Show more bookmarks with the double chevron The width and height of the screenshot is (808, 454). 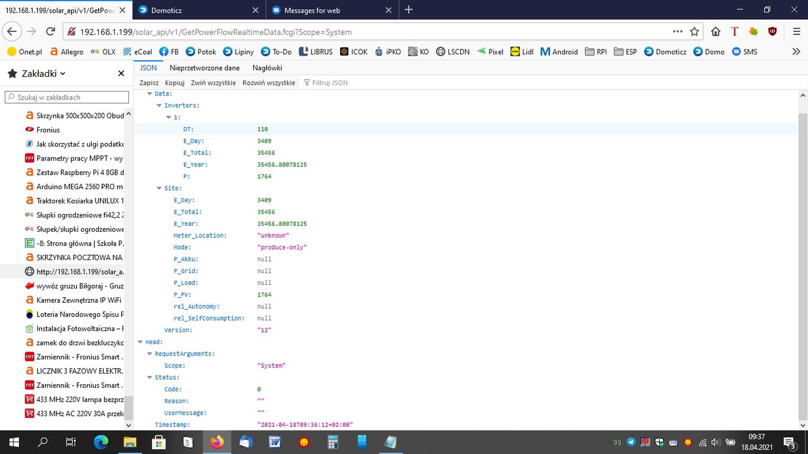[796, 52]
